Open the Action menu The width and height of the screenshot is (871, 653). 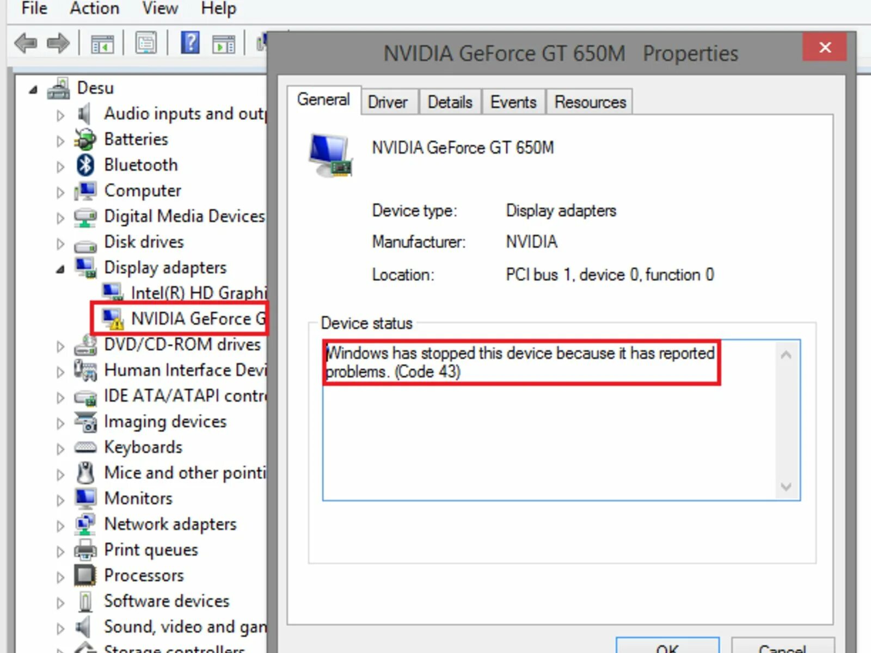[x=94, y=8]
